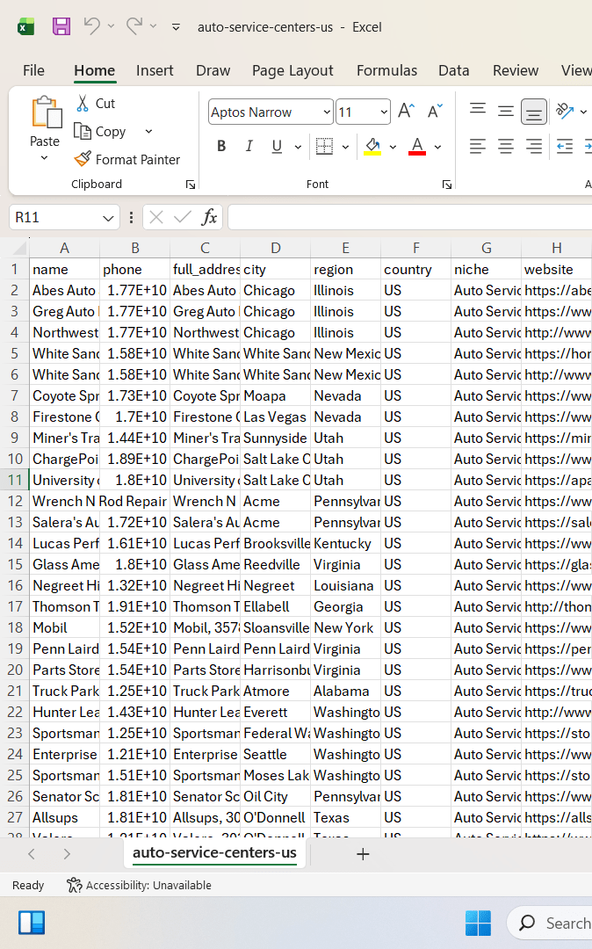The width and height of the screenshot is (592, 949).
Task: Click the formula bar Enter checkmark
Action: (182, 217)
